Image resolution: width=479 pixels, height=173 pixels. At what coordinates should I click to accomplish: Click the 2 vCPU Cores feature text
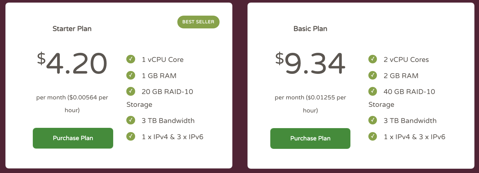(x=406, y=60)
